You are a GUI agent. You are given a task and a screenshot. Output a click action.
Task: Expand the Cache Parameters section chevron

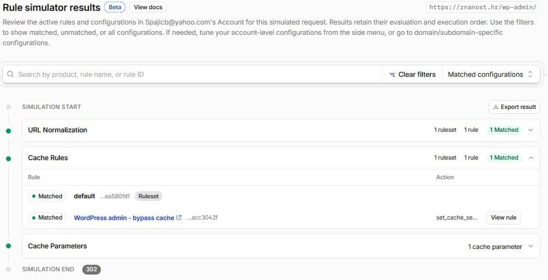(531, 246)
